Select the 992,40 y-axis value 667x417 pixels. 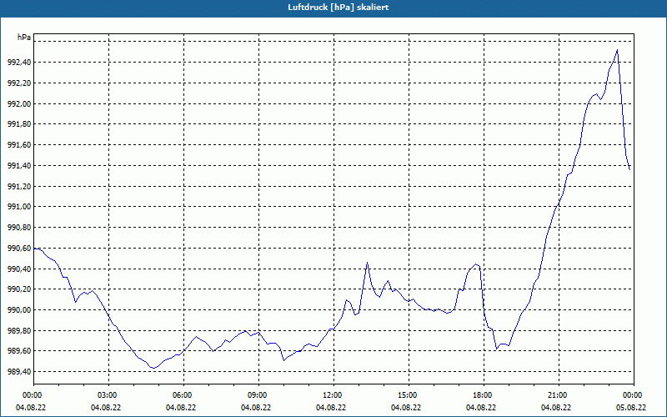pos(18,63)
